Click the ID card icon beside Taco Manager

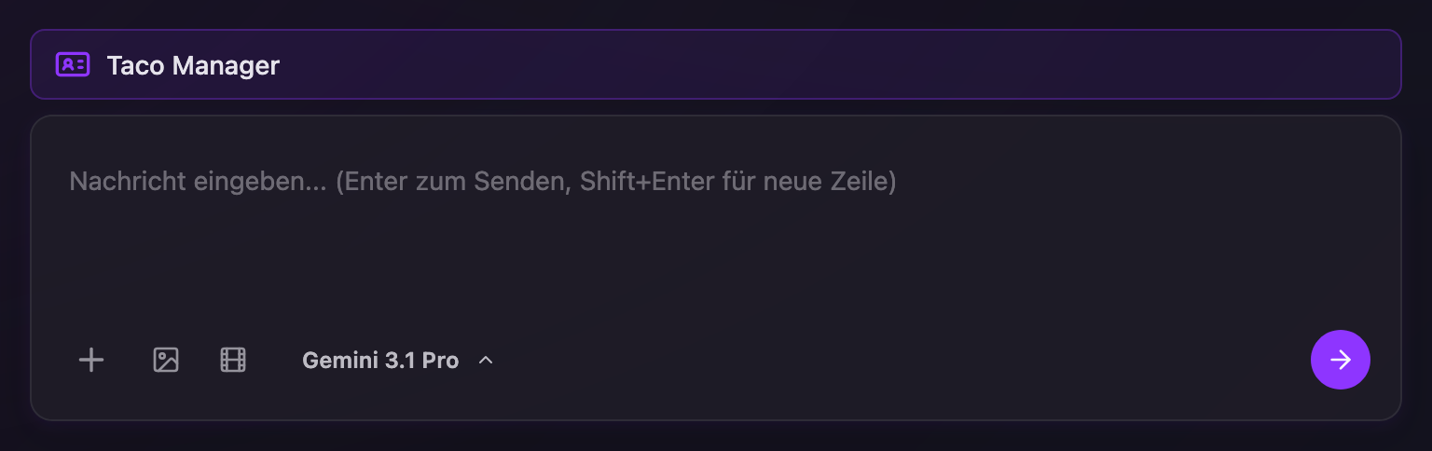73,65
